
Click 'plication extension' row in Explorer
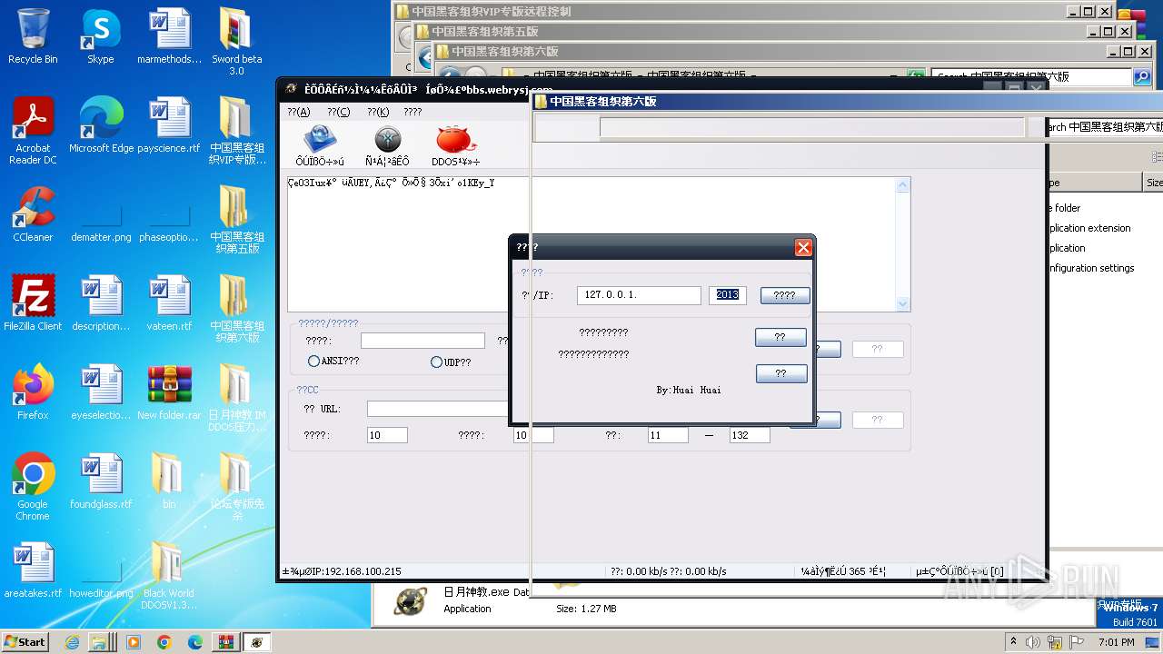[x=1089, y=228]
